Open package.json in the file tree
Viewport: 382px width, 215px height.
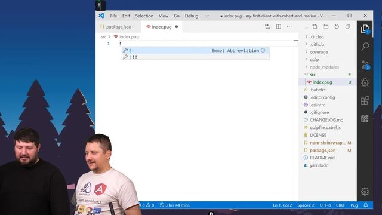click(322, 150)
